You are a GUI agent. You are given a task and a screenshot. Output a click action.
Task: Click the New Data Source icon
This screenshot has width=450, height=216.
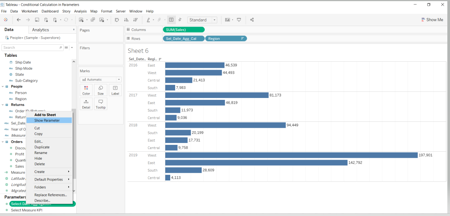(x=46, y=20)
